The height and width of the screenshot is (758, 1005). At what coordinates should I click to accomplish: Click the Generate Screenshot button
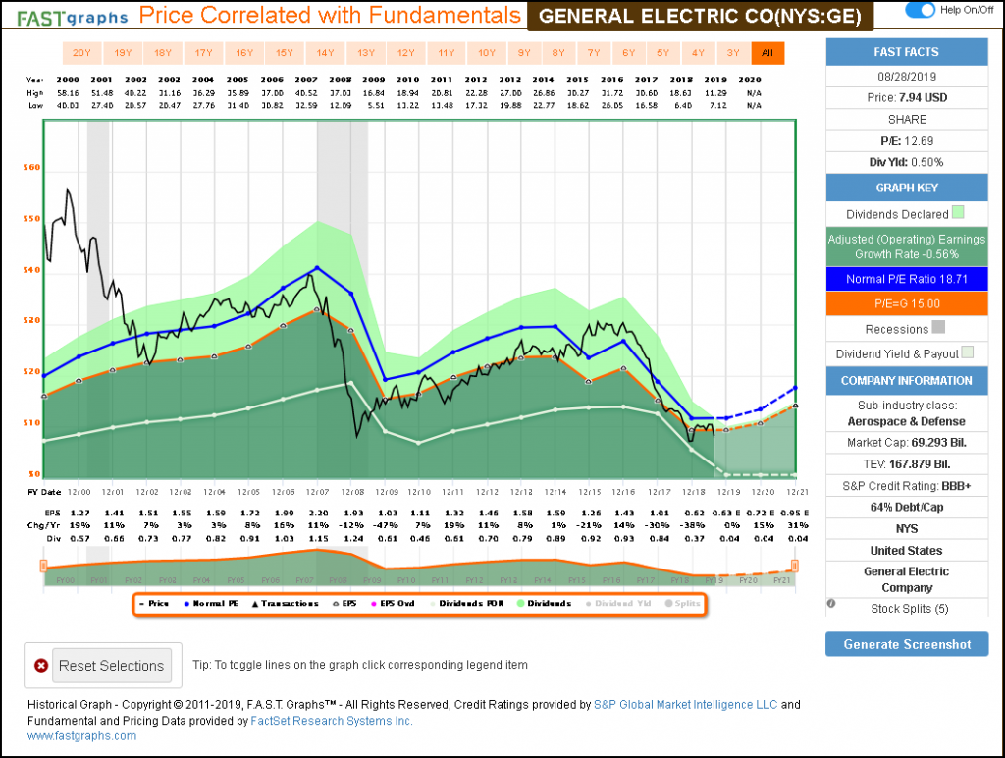pos(907,644)
